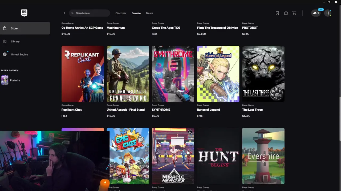Click United Assault - Final Stand title
Screen dimensions: 341x191
125,110
